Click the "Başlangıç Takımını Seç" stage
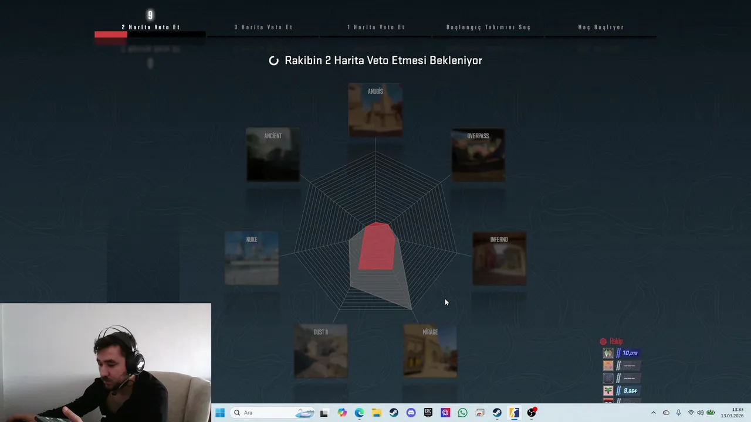 click(489, 27)
